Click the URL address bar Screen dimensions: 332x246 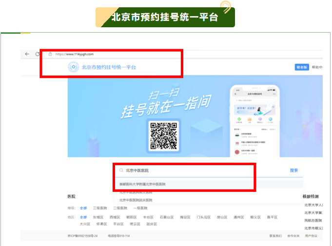[146, 54]
